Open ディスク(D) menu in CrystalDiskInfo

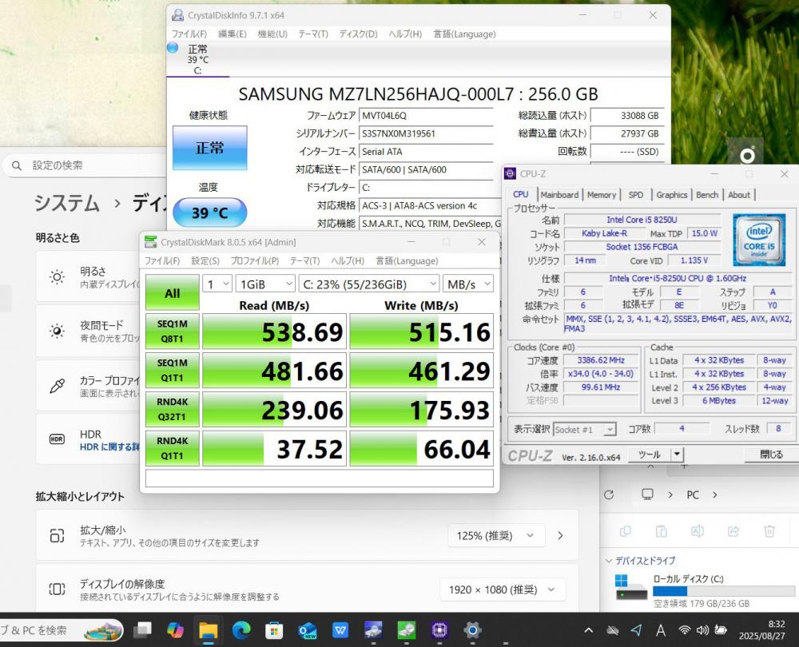click(358, 34)
